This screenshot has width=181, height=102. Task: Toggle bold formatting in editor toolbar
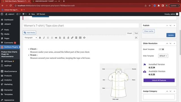tap(40, 38)
